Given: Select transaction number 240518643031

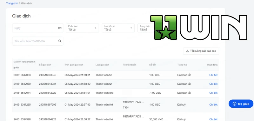Looking at the screenshot, I should click(x=48, y=84).
